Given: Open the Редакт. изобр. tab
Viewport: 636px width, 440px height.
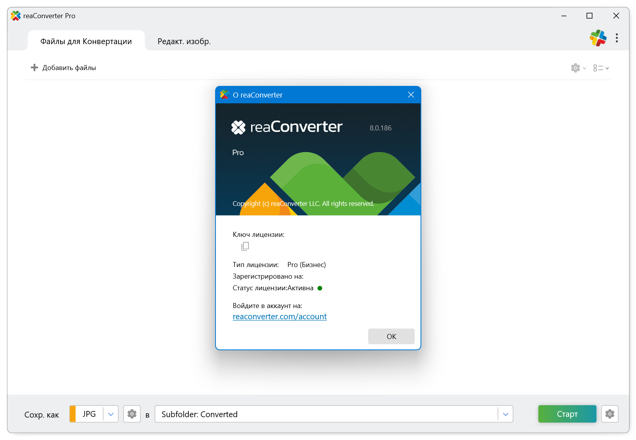Looking at the screenshot, I should 184,41.
